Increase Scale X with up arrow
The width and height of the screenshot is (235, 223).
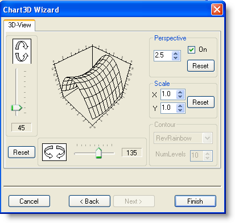click(180, 92)
